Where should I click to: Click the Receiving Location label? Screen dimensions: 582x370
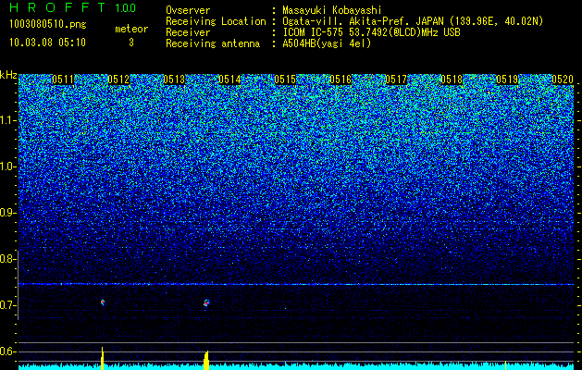(216, 21)
